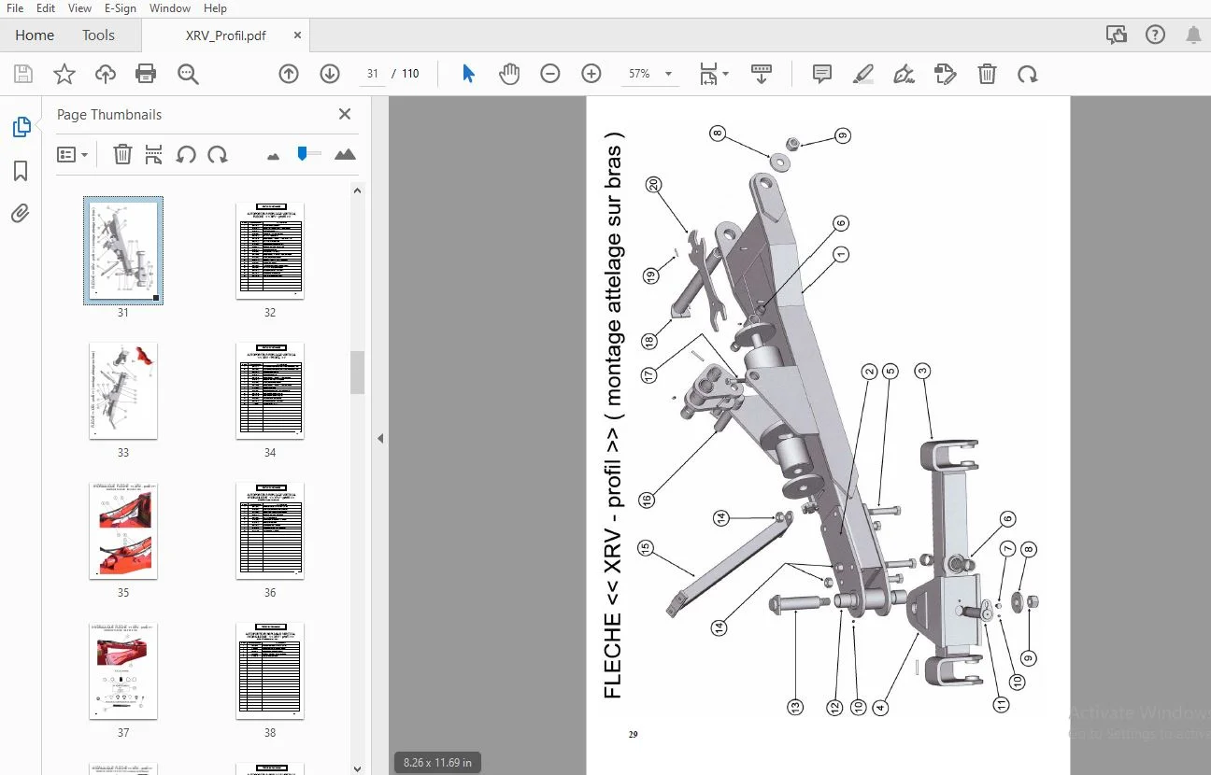
Task: Open the Bookmarks sidebar panel
Action: (21, 171)
